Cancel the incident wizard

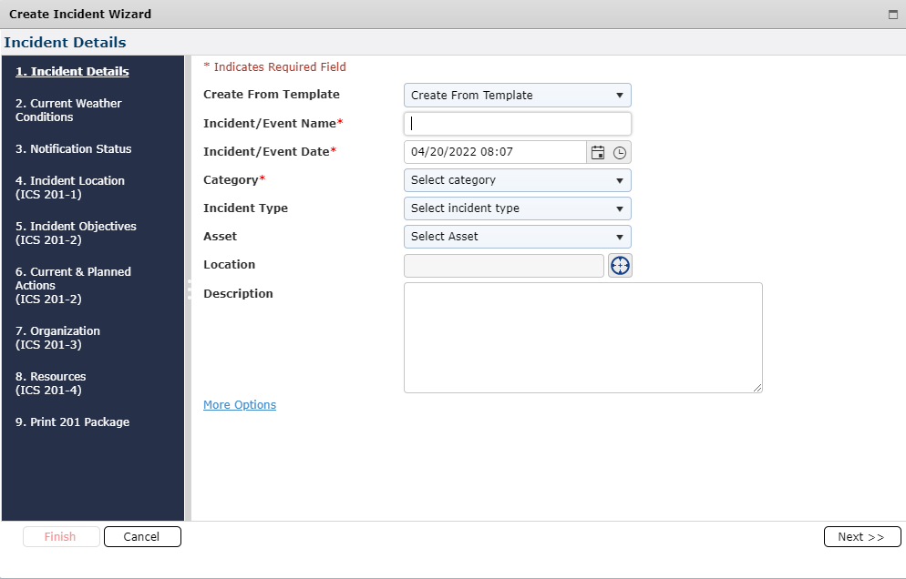pos(142,536)
